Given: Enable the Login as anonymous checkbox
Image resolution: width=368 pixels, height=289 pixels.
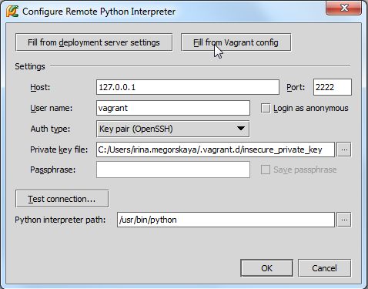Looking at the screenshot, I should tap(266, 108).
